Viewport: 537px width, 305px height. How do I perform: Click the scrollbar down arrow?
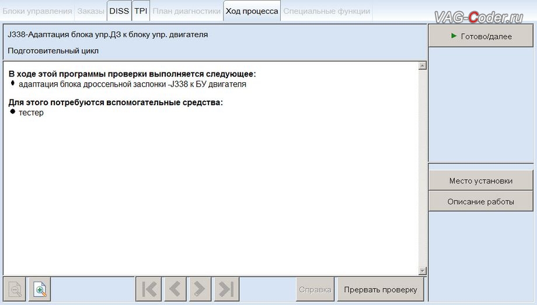click(422, 271)
